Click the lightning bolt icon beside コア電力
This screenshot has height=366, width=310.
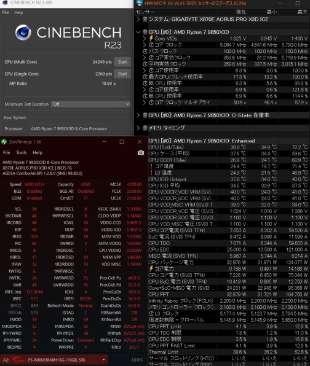pos(151,268)
